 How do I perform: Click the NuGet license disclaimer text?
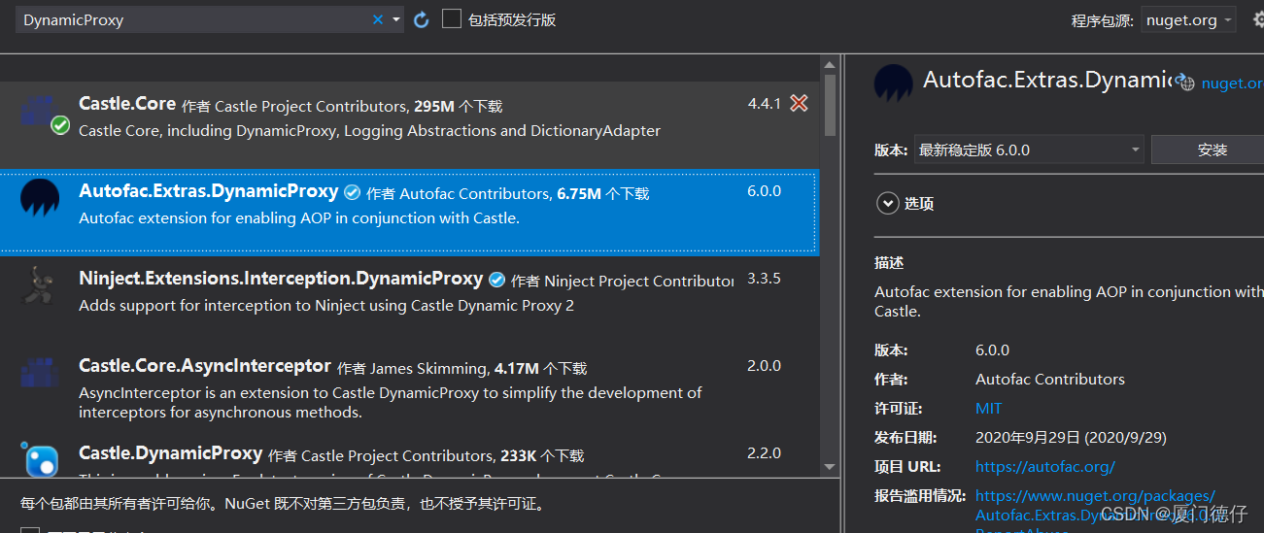(283, 504)
